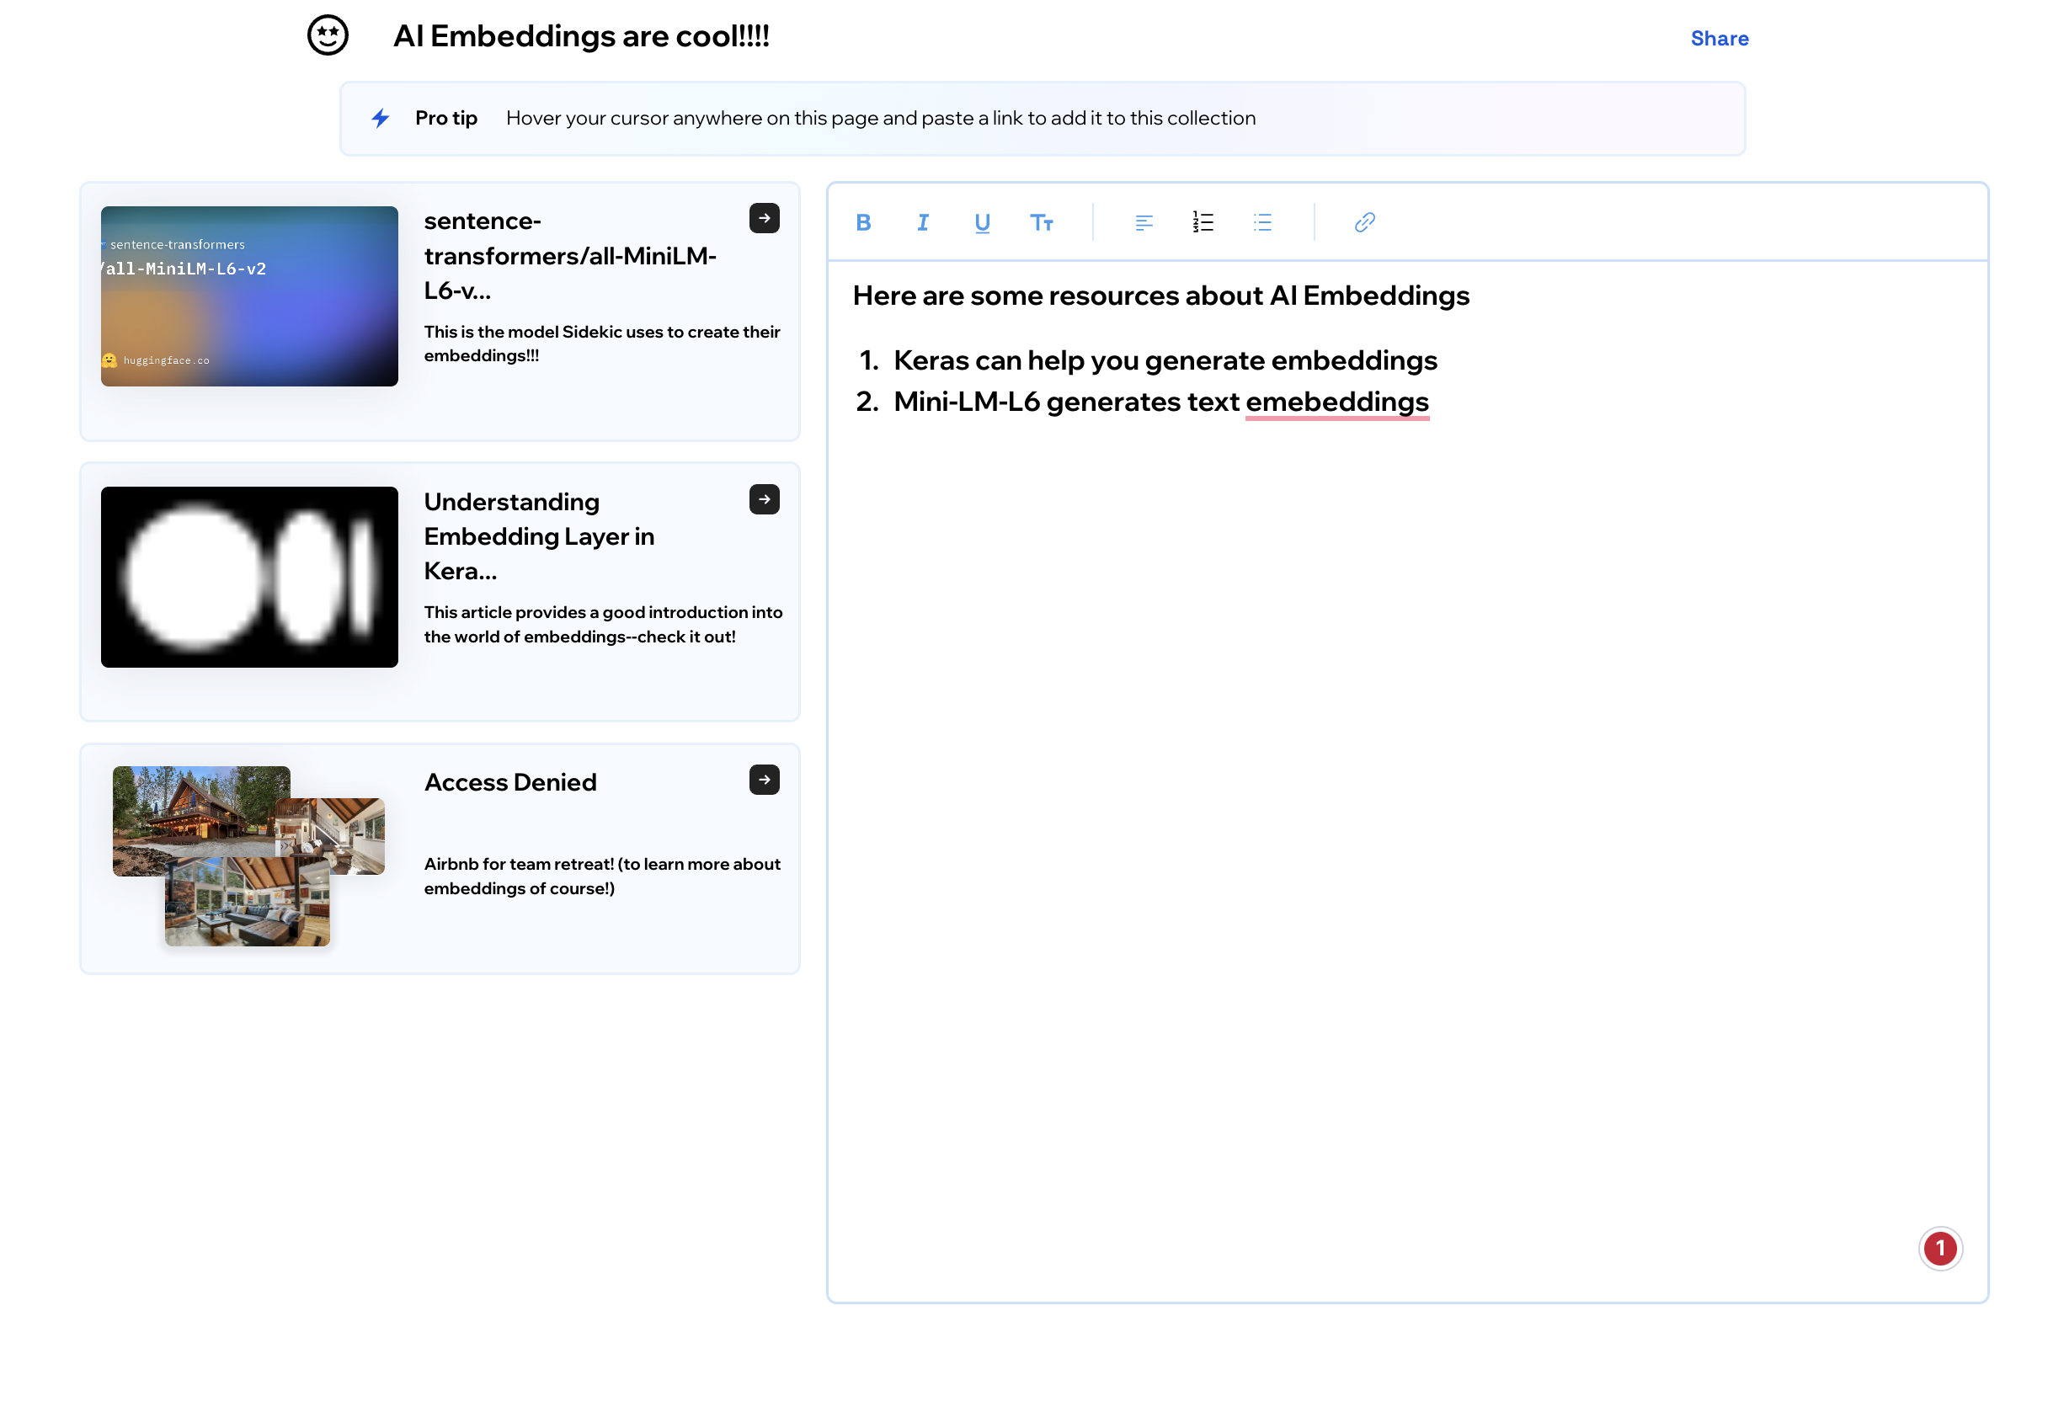This screenshot has height=1428, width=2048.
Task: Toggle bold formatting in editor toolbar
Action: pyautogui.click(x=862, y=222)
